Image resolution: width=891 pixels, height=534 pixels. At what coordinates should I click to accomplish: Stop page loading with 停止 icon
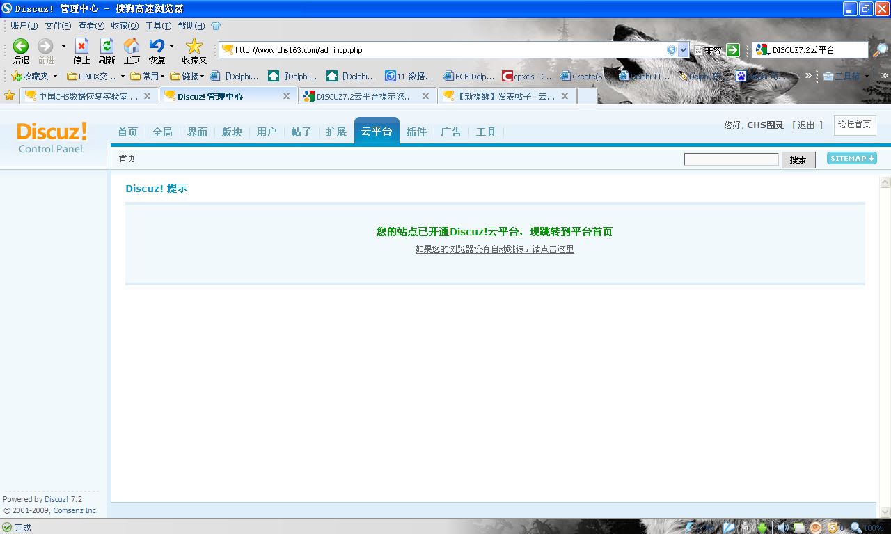tap(82, 47)
